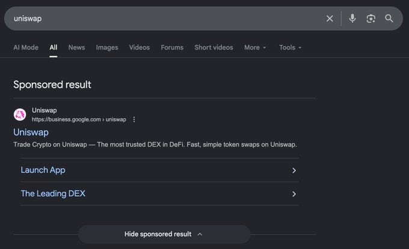
Task: Follow the Launch App sitelink
Action: pyautogui.click(x=43, y=170)
